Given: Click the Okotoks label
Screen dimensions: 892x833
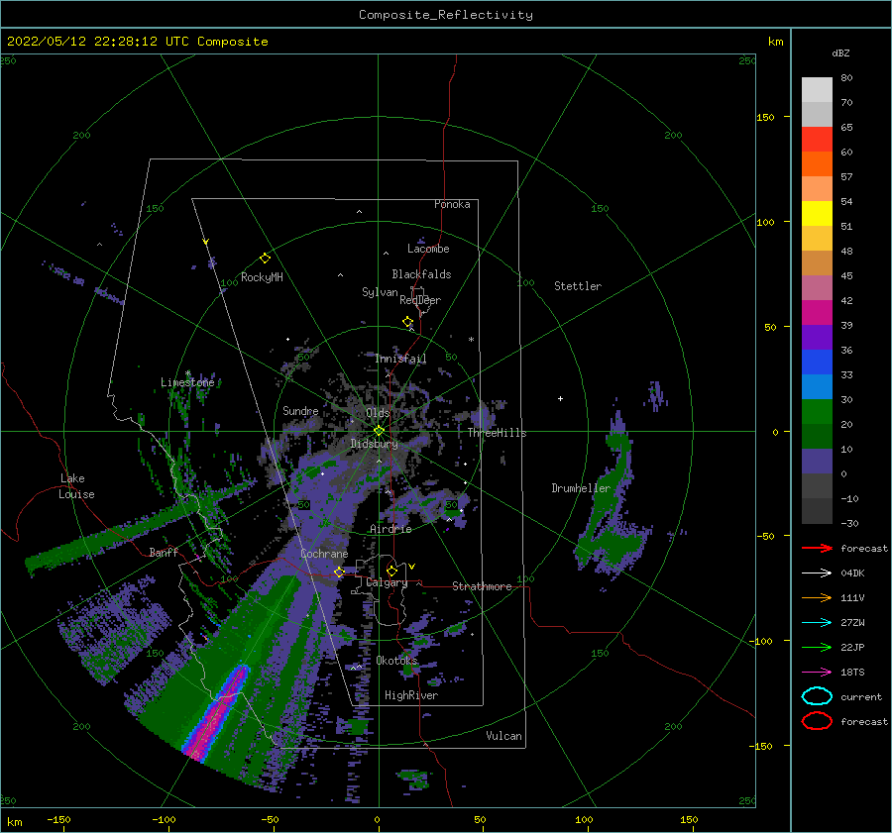Looking at the screenshot, I should click(x=396, y=661).
